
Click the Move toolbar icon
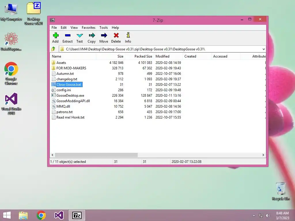[x=104, y=35]
